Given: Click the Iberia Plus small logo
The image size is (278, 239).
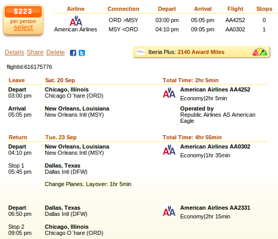Looking at the screenshot, I should coord(141,52).
